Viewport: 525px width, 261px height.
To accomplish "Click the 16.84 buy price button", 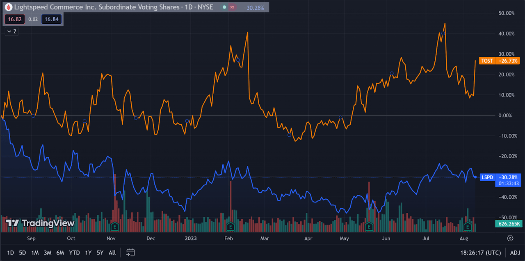I will [x=51, y=19].
